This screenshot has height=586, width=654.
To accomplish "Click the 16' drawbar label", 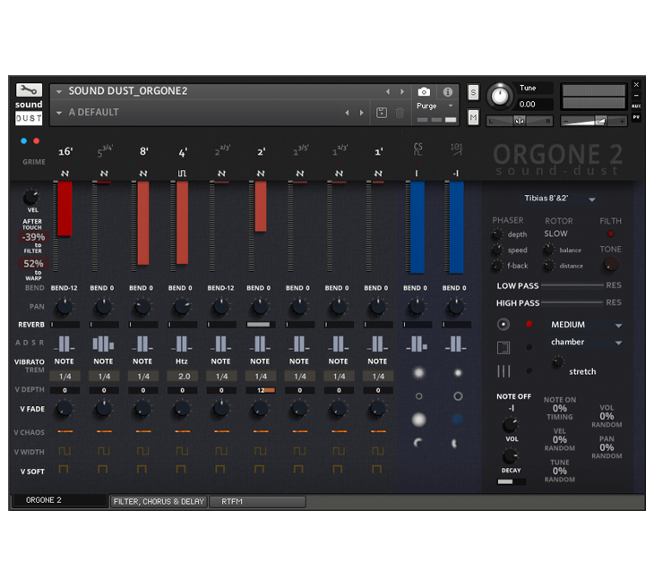I will 65,151.
